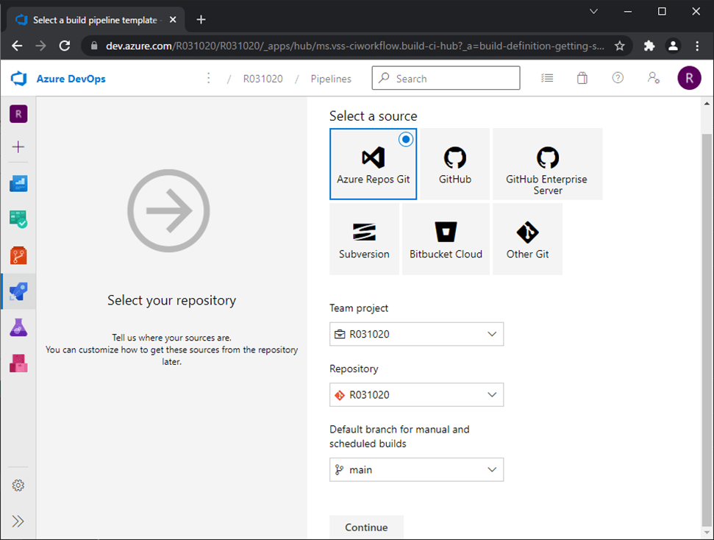Click the forward navigation arrow
The width and height of the screenshot is (714, 540).
[x=41, y=46]
